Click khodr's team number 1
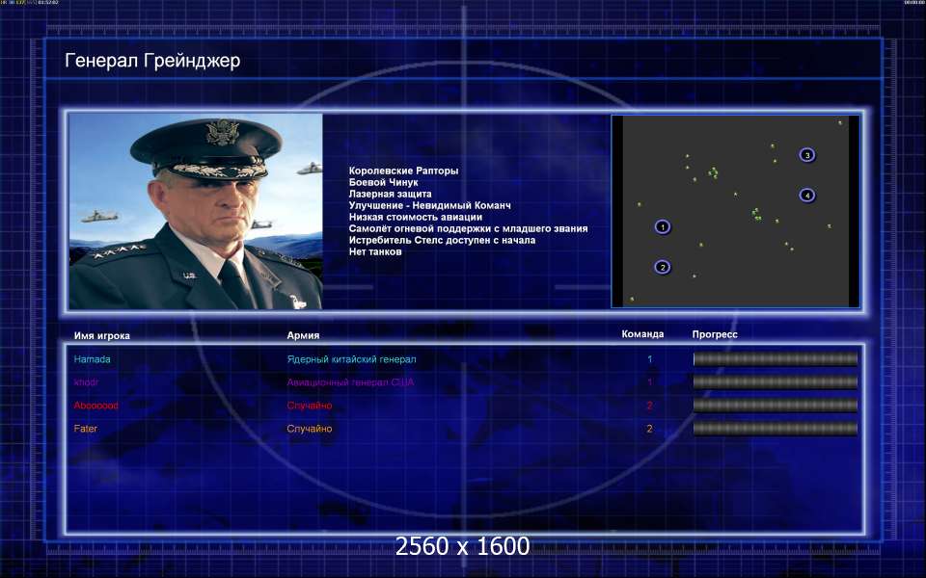Image resolution: width=926 pixels, height=578 pixels. [x=649, y=382]
